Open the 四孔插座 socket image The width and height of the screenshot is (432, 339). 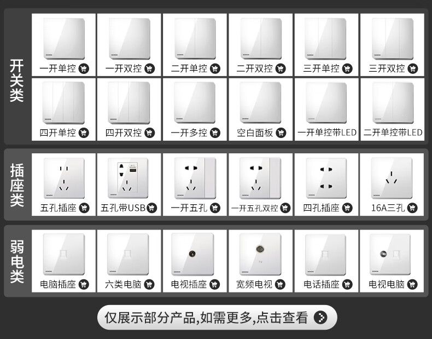click(326, 178)
